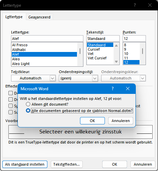This screenshot has width=158, height=171.
Task: Switch to the Geavanceerd tab
Action: [x=39, y=17]
